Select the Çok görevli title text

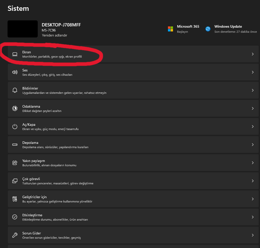coord(31,179)
